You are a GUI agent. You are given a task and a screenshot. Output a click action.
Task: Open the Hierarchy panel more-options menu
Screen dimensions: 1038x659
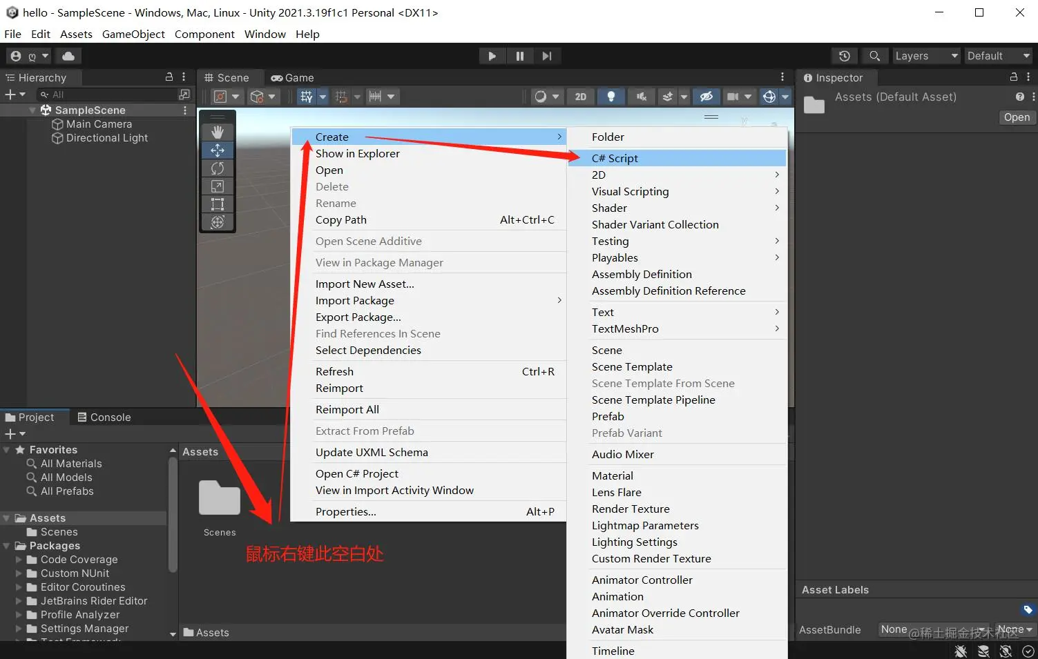184,77
